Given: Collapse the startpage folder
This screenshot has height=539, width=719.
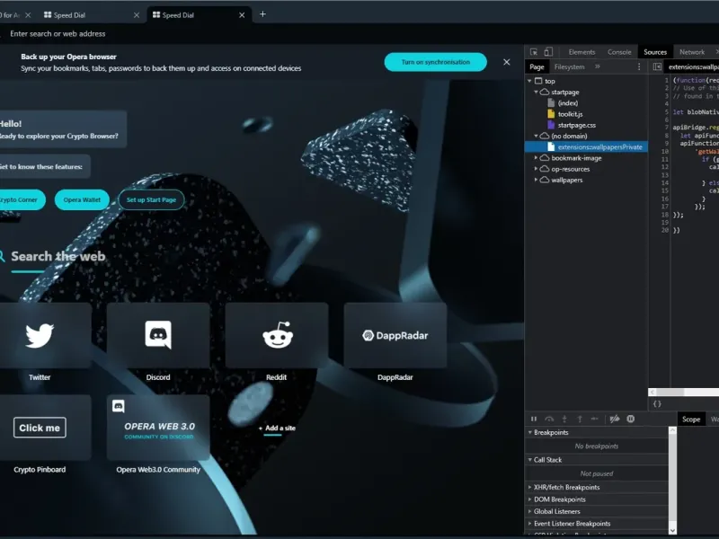Looking at the screenshot, I should [536, 93].
